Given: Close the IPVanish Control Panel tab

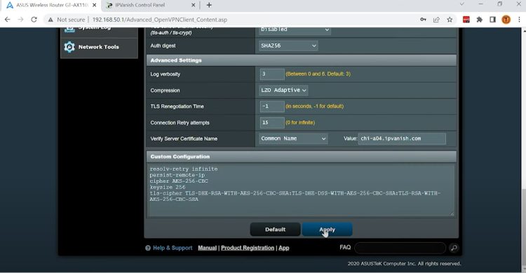Looking at the screenshot, I should (194, 5).
